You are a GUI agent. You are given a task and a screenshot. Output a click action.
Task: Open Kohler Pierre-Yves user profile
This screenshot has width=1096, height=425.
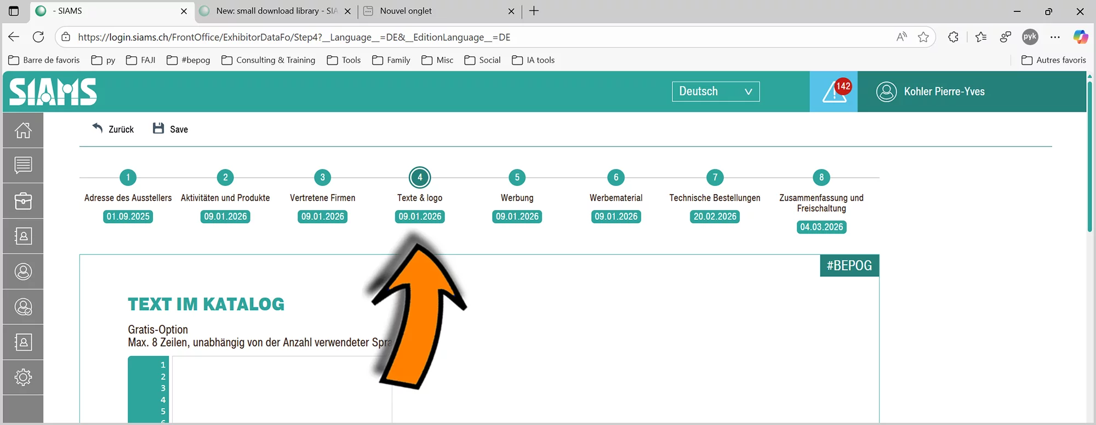[x=944, y=91]
